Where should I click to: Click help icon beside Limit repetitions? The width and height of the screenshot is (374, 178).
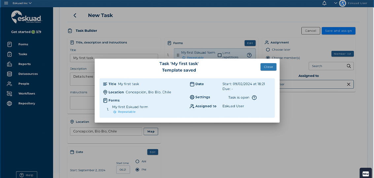[x=249, y=55]
